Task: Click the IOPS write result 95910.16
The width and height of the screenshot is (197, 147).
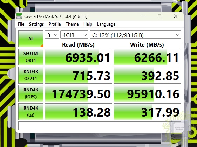Action: [147, 93]
